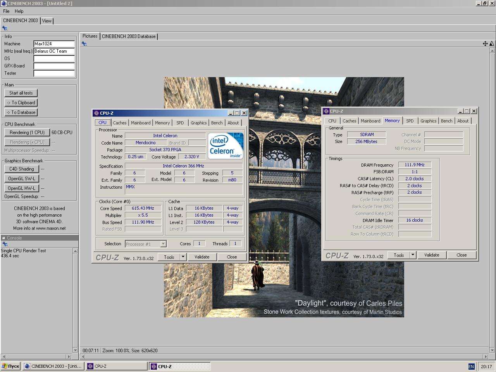Click the Machine input field

coord(54,44)
